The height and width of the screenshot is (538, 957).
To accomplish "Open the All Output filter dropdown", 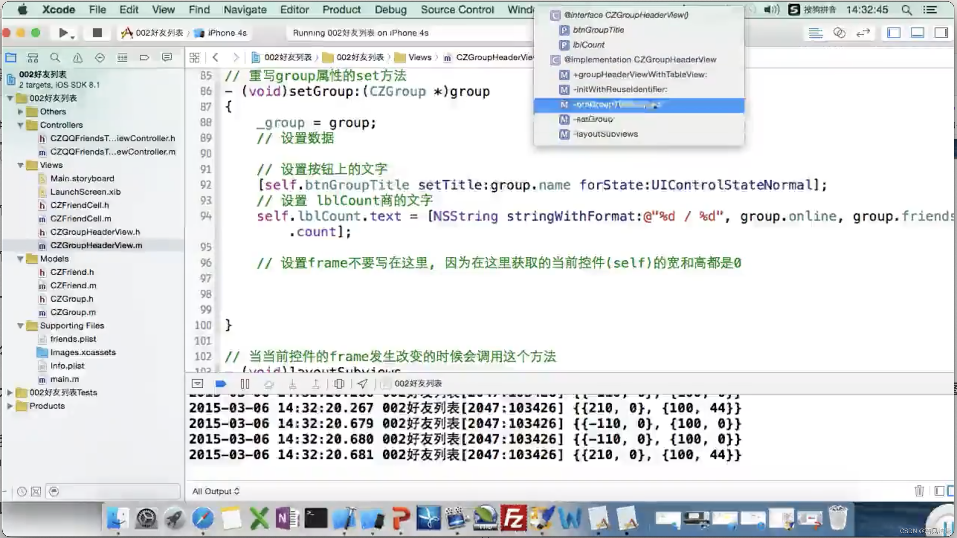I will pyautogui.click(x=216, y=491).
